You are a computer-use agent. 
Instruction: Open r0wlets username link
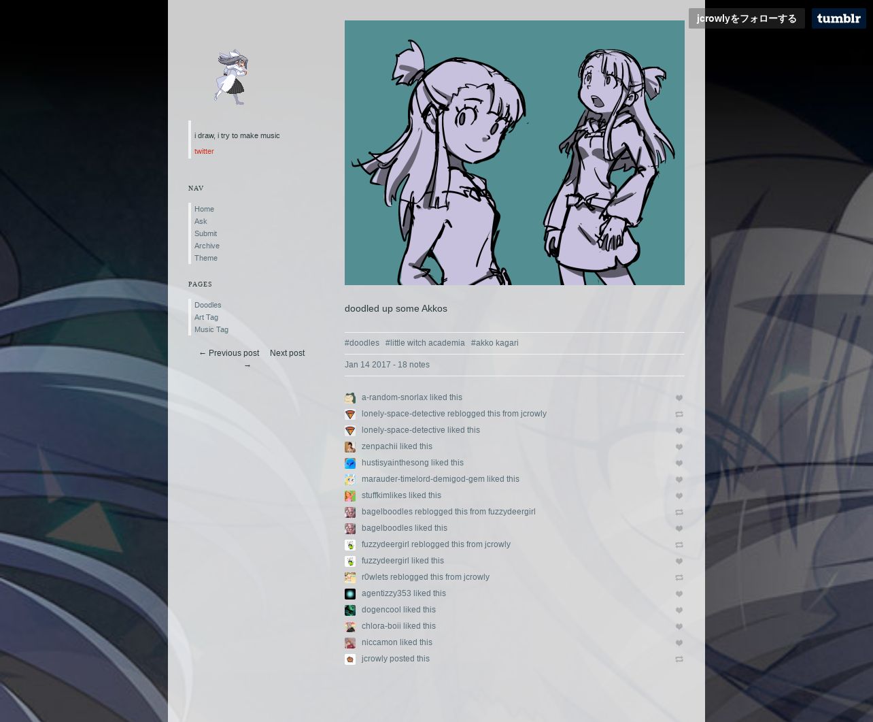point(375,577)
